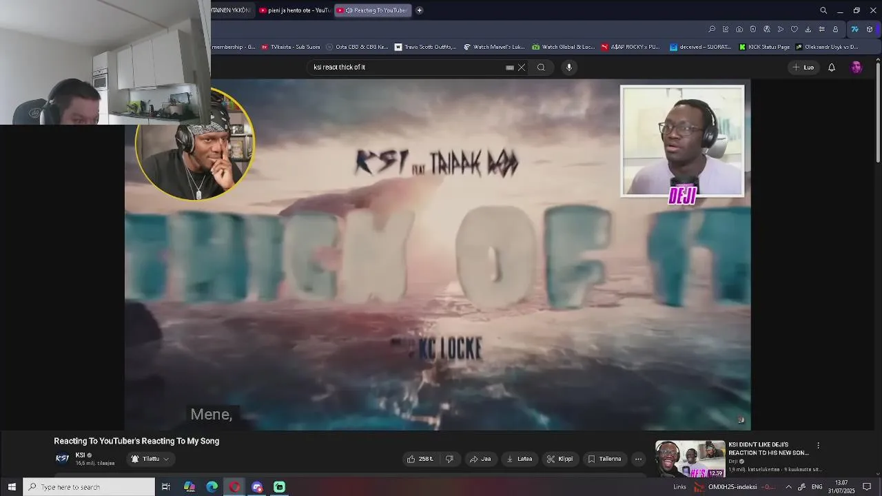The image size is (882, 496).
Task: Open YouTube notifications bell
Action: pyautogui.click(x=832, y=68)
